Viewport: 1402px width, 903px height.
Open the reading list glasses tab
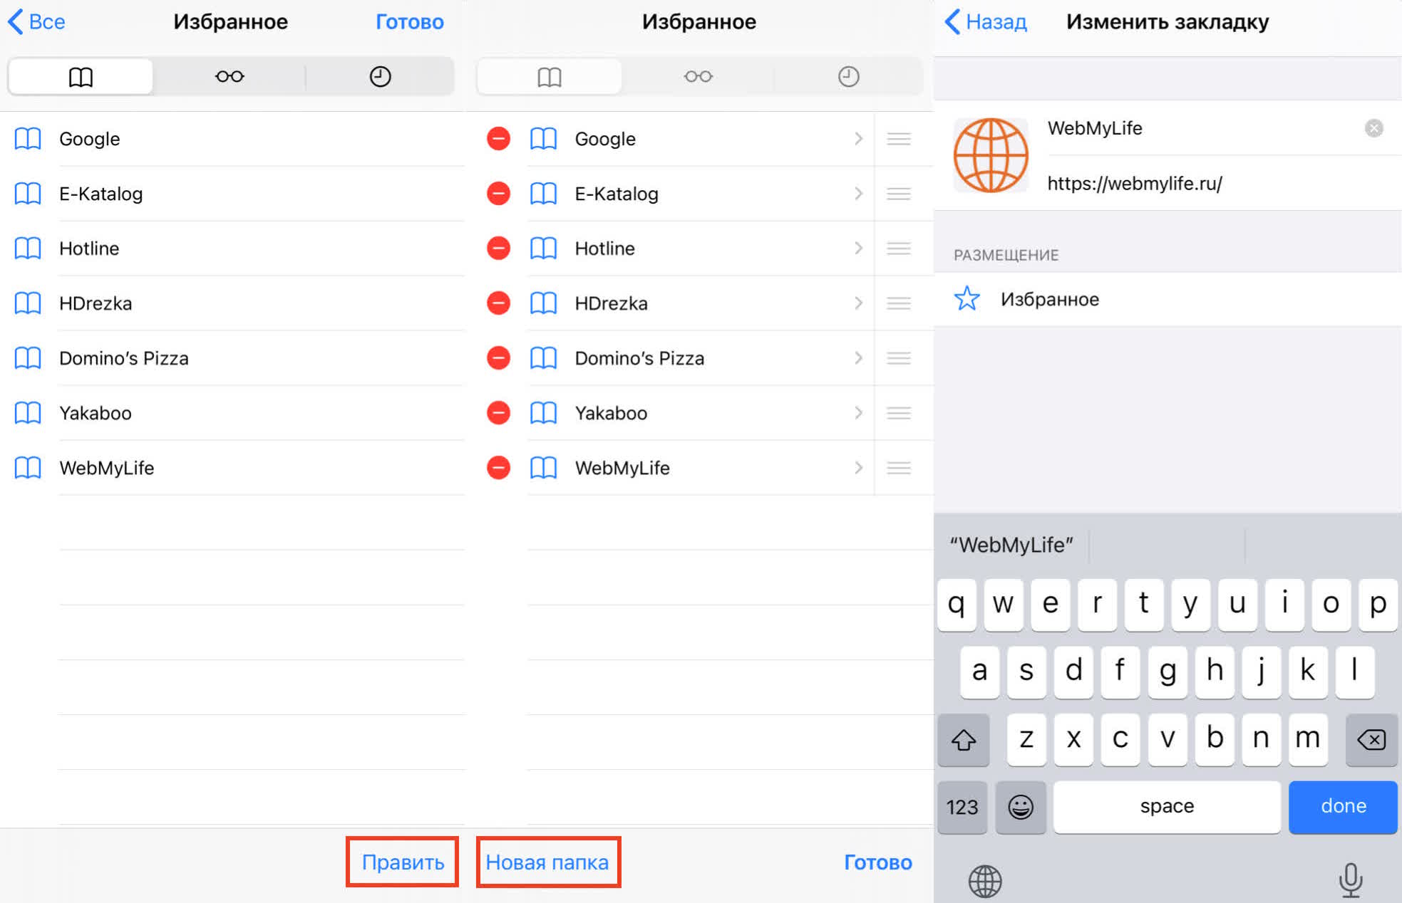pyautogui.click(x=230, y=76)
